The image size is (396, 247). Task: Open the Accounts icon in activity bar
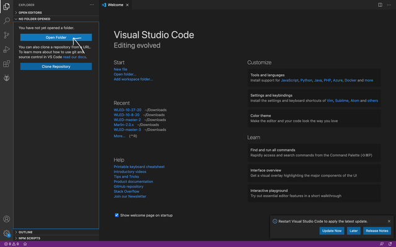[7, 219]
